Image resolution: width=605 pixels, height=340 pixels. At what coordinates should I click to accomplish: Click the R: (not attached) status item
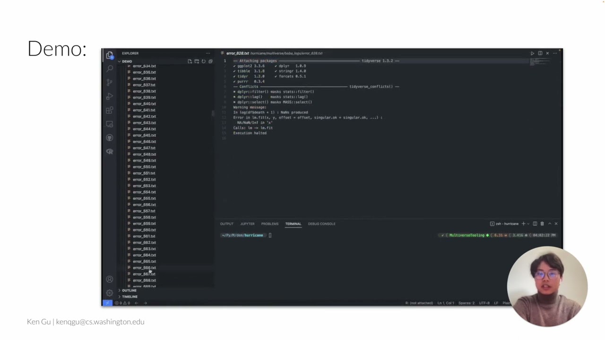click(x=419, y=303)
